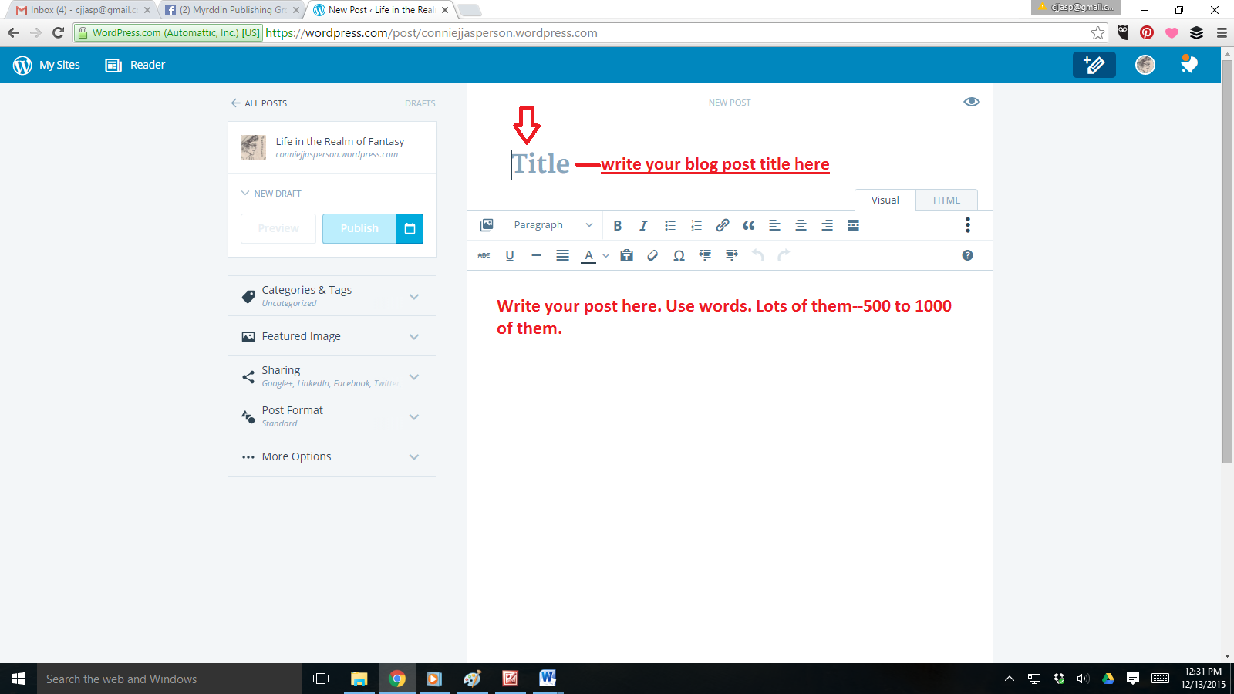Screen dimensions: 1234x694
Task: Click the Add Media icon in editor toolbar
Action: point(487,225)
